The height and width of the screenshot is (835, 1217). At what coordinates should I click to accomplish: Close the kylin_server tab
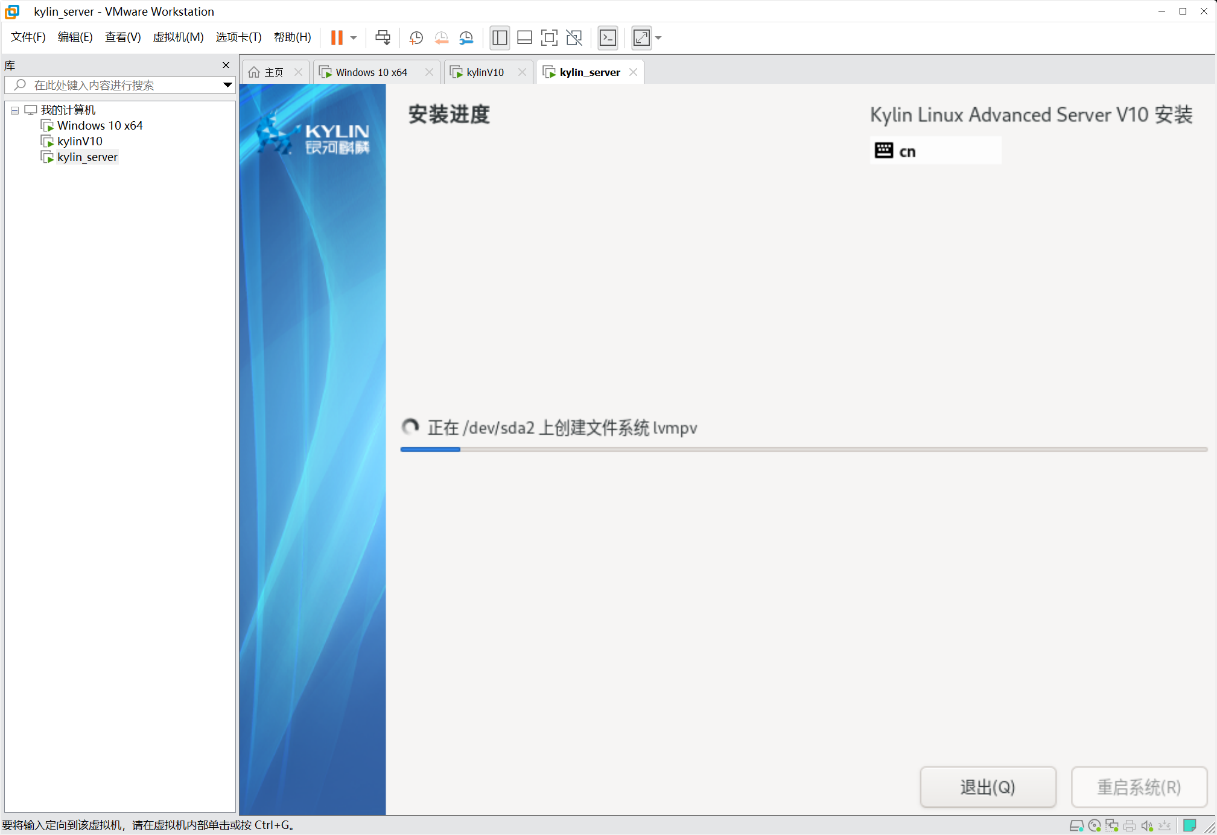click(x=633, y=72)
